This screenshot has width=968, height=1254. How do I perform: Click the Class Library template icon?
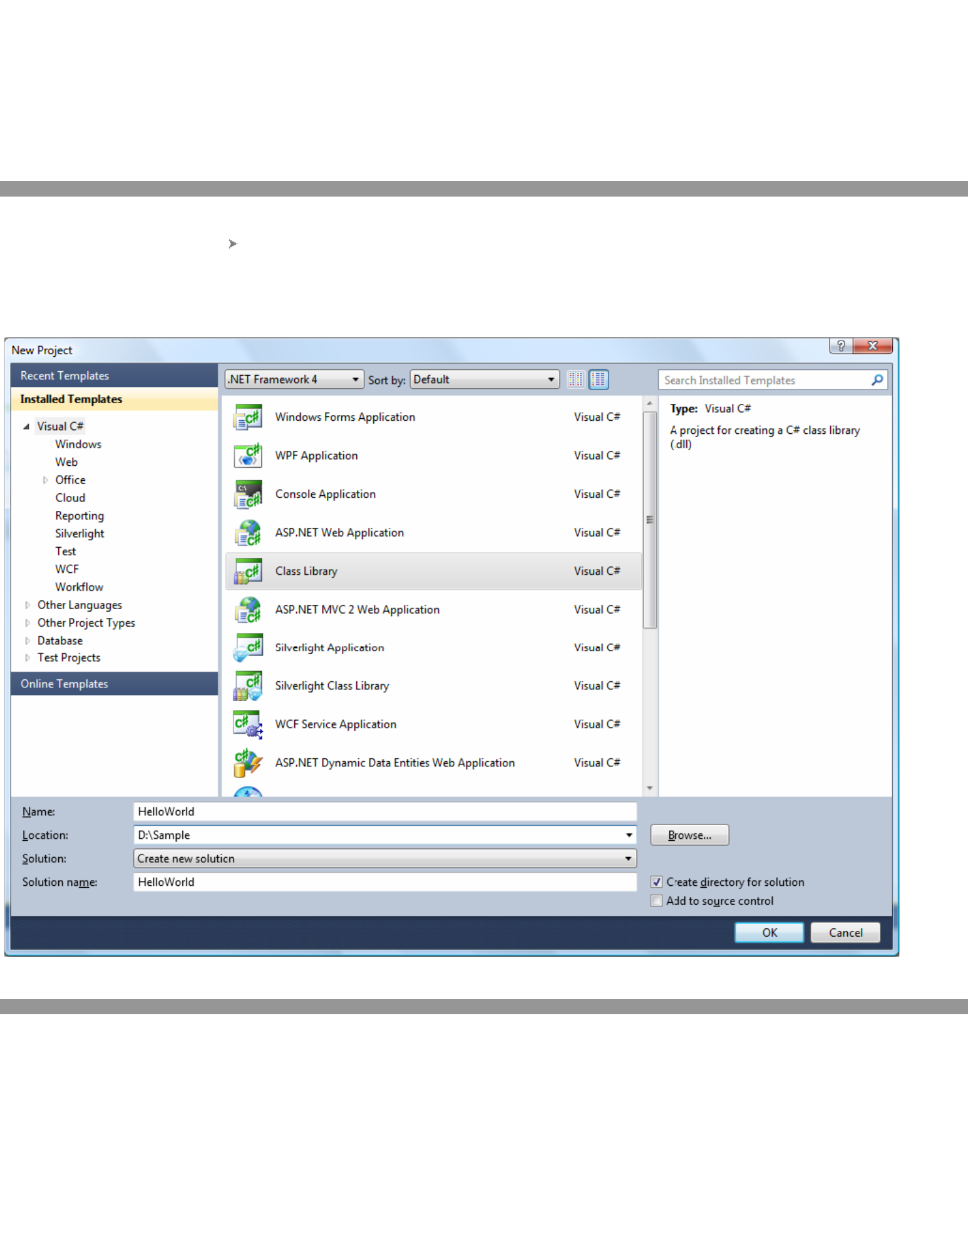pyautogui.click(x=247, y=571)
